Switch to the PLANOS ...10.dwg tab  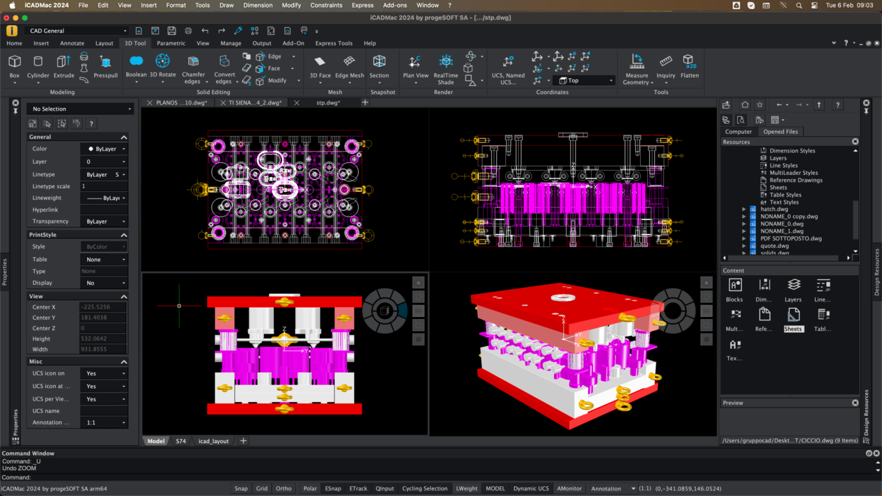click(x=181, y=103)
